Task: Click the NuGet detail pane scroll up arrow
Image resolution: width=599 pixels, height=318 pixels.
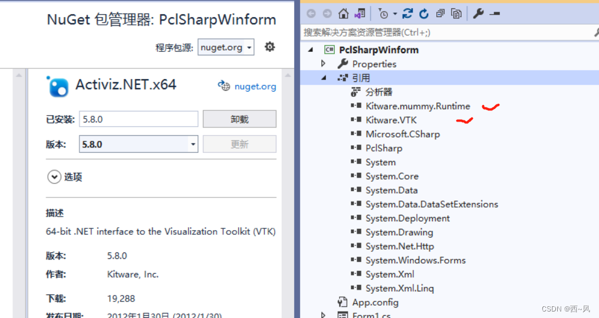Action: click(x=288, y=76)
